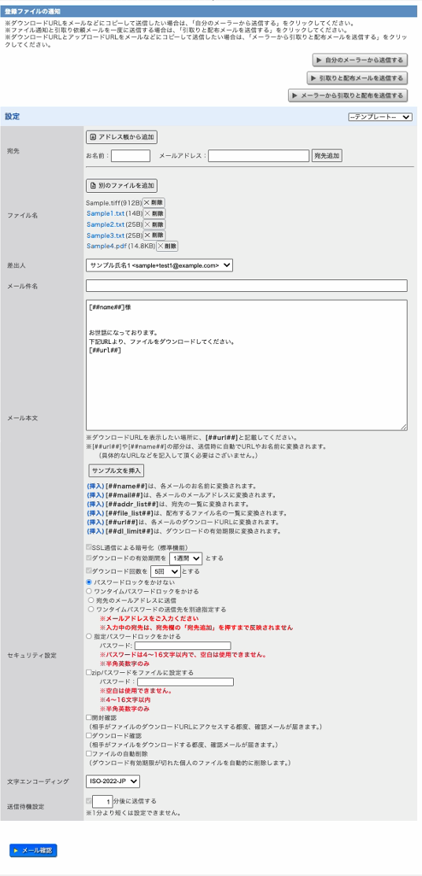Image resolution: width=422 pixels, height=876 pixels.
Task: Click サンプル文を挿入 button
Action: pos(117,470)
